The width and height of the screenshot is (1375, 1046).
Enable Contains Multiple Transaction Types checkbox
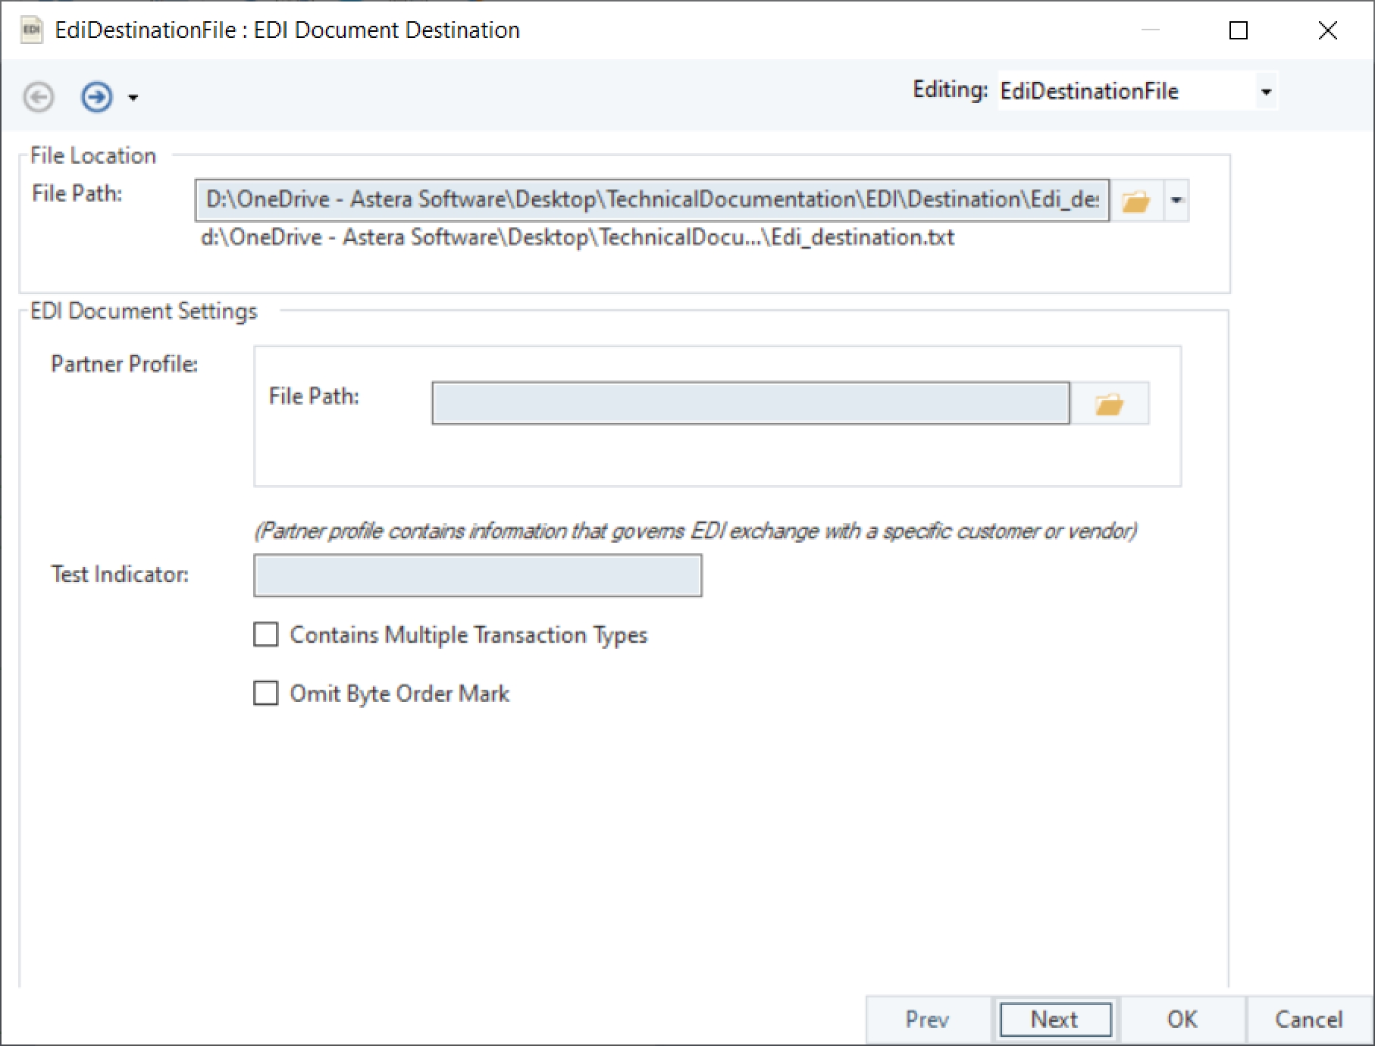pos(266,634)
